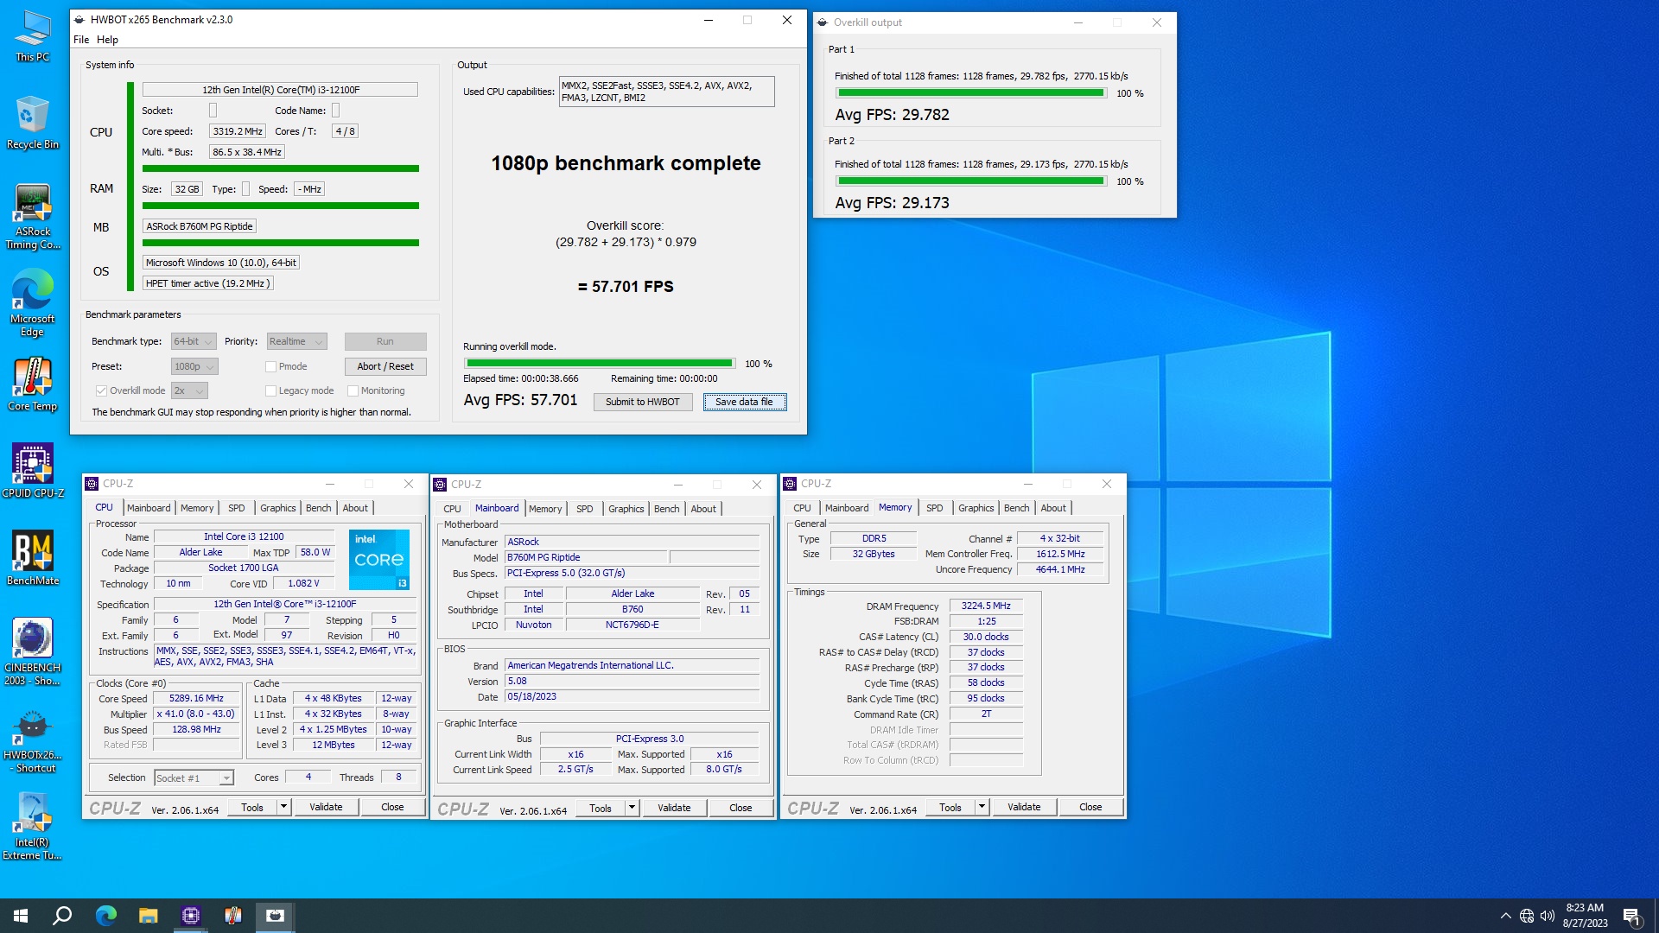1659x933 pixels.
Task: Open Preset 1080p dropdown
Action: pos(194,366)
